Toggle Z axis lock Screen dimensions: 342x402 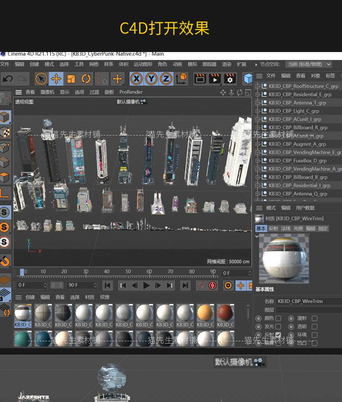tap(166, 78)
